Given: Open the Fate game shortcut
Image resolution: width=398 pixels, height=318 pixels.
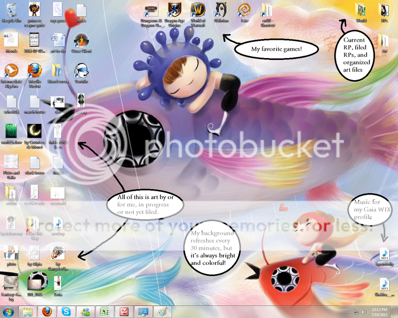Looking at the screenshot, I should [x=244, y=10].
